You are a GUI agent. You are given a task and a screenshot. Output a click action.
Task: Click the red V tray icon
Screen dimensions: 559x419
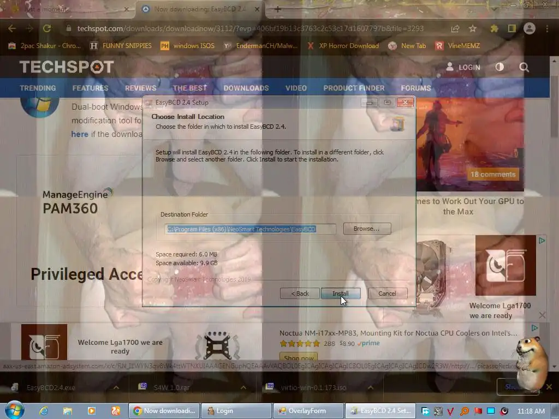450,411
